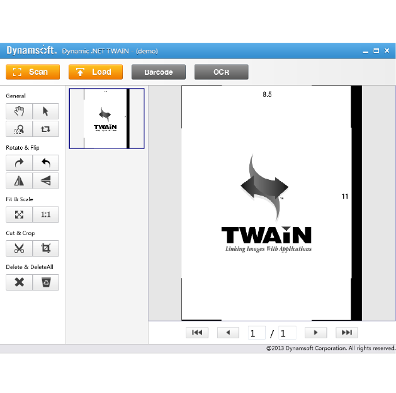
Task: Mirror image with the left flip icon
Action: (19, 180)
